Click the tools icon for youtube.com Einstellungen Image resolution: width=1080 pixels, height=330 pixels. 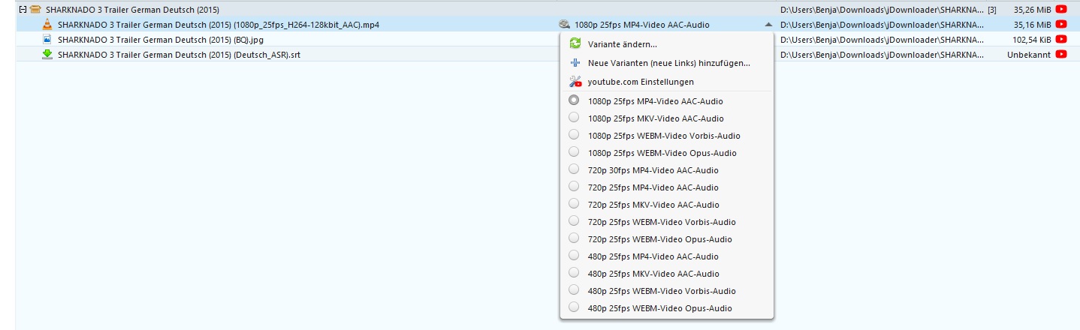point(575,82)
